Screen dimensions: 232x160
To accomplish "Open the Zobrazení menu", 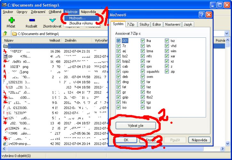I will (38, 12).
